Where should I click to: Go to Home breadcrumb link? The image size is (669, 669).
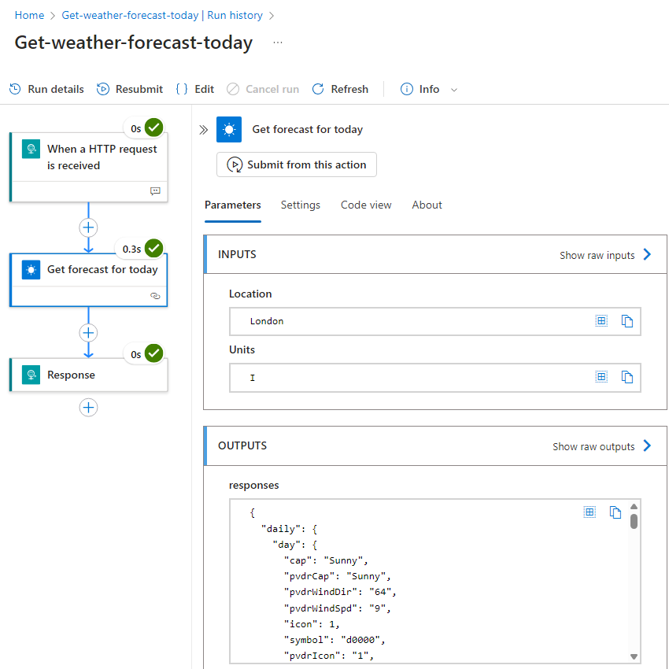point(29,16)
